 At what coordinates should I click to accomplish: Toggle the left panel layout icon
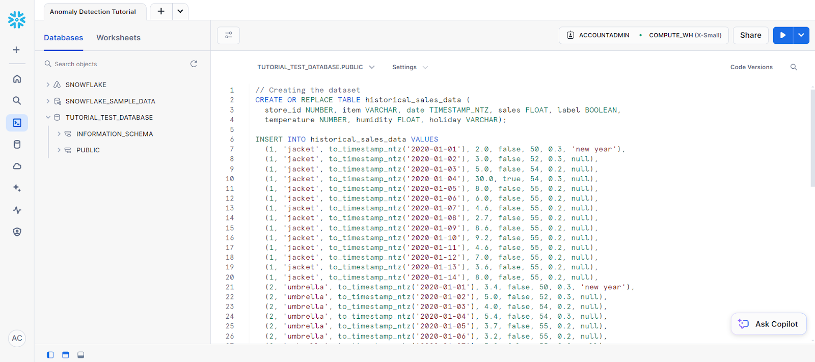50,355
